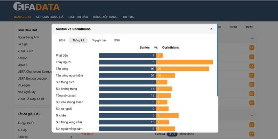
Task: Collapse the second match group with lower minus
Action: pyautogui.click(x=252, y=115)
